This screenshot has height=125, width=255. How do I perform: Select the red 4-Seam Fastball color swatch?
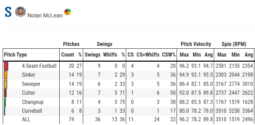click(x=6, y=66)
